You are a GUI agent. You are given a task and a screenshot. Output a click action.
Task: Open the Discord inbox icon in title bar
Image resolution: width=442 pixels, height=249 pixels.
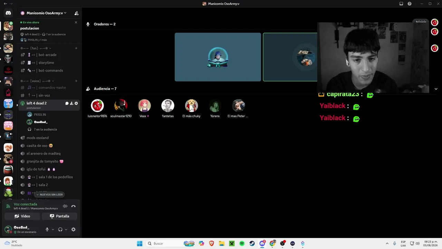401,4
